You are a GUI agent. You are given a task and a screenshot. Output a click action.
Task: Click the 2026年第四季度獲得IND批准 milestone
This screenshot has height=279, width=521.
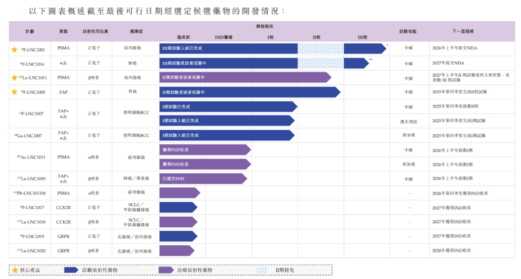pyautogui.click(x=460, y=193)
